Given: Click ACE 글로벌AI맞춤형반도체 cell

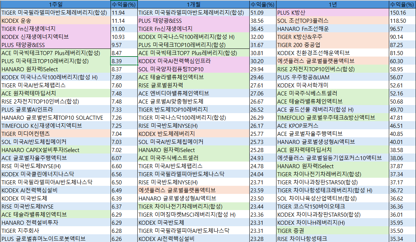Looking at the screenshot, I should 193,101.
